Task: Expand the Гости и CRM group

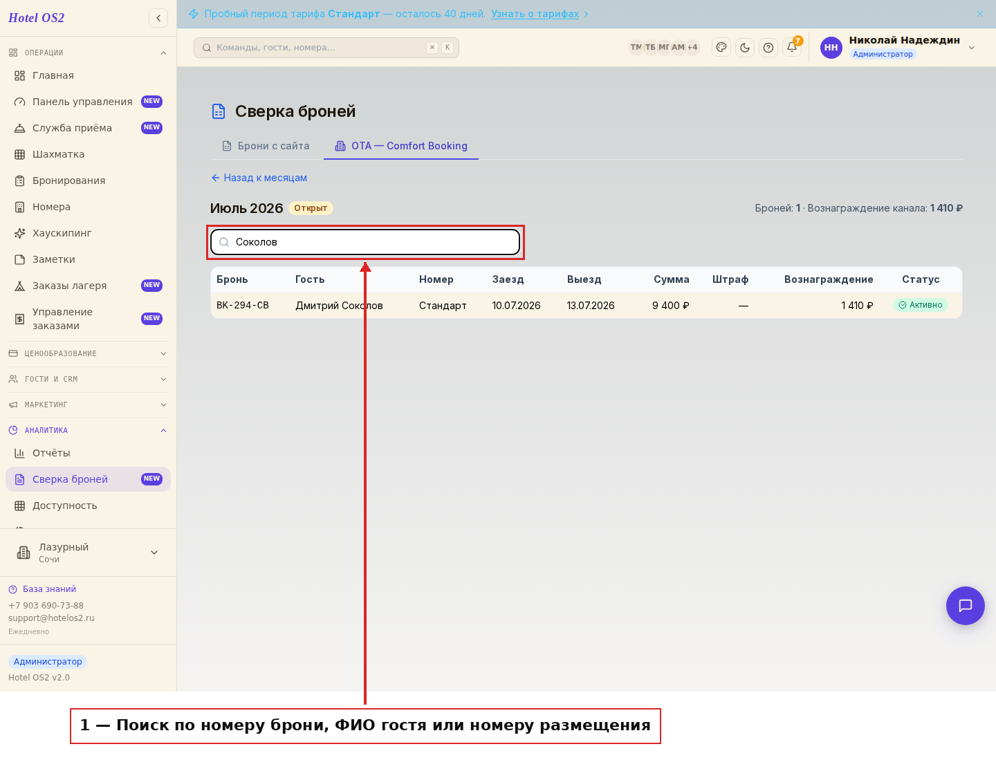Action: tap(88, 379)
